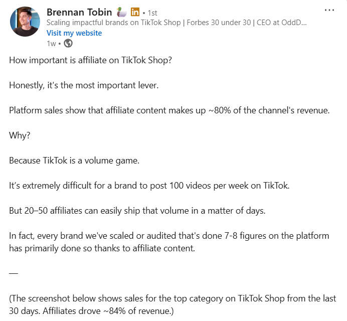Screen dimensions: 347x321
Task: Click the sentence about posting 100 videos weekly
Action: click(x=149, y=186)
